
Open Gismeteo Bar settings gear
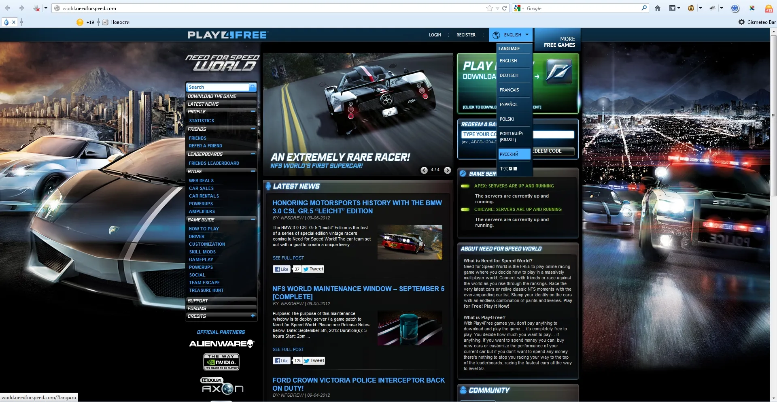coord(741,22)
